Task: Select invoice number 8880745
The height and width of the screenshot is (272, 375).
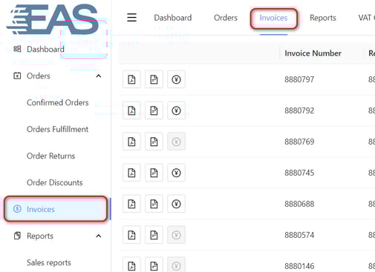Action: tap(299, 173)
